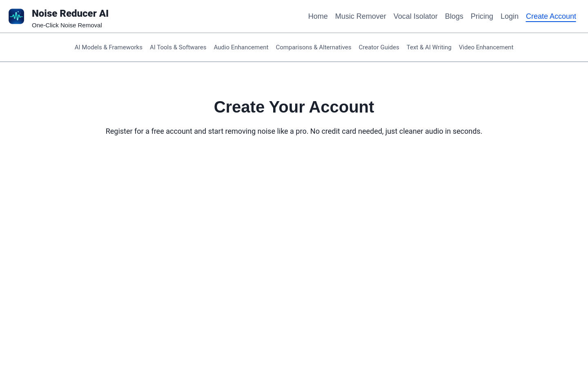View the Pricing page
Viewport: 588px width, 367px height.
[x=482, y=16]
